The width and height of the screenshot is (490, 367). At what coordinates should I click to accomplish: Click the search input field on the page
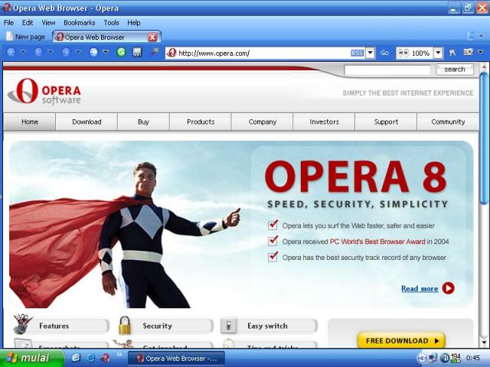pos(387,70)
